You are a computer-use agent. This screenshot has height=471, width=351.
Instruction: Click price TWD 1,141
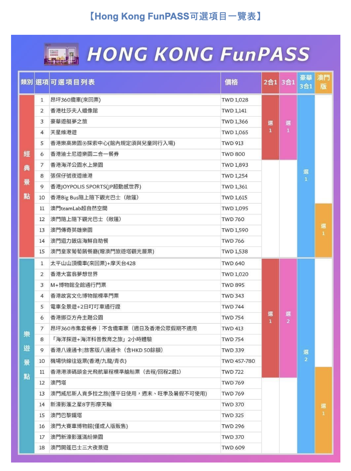coord(234,111)
